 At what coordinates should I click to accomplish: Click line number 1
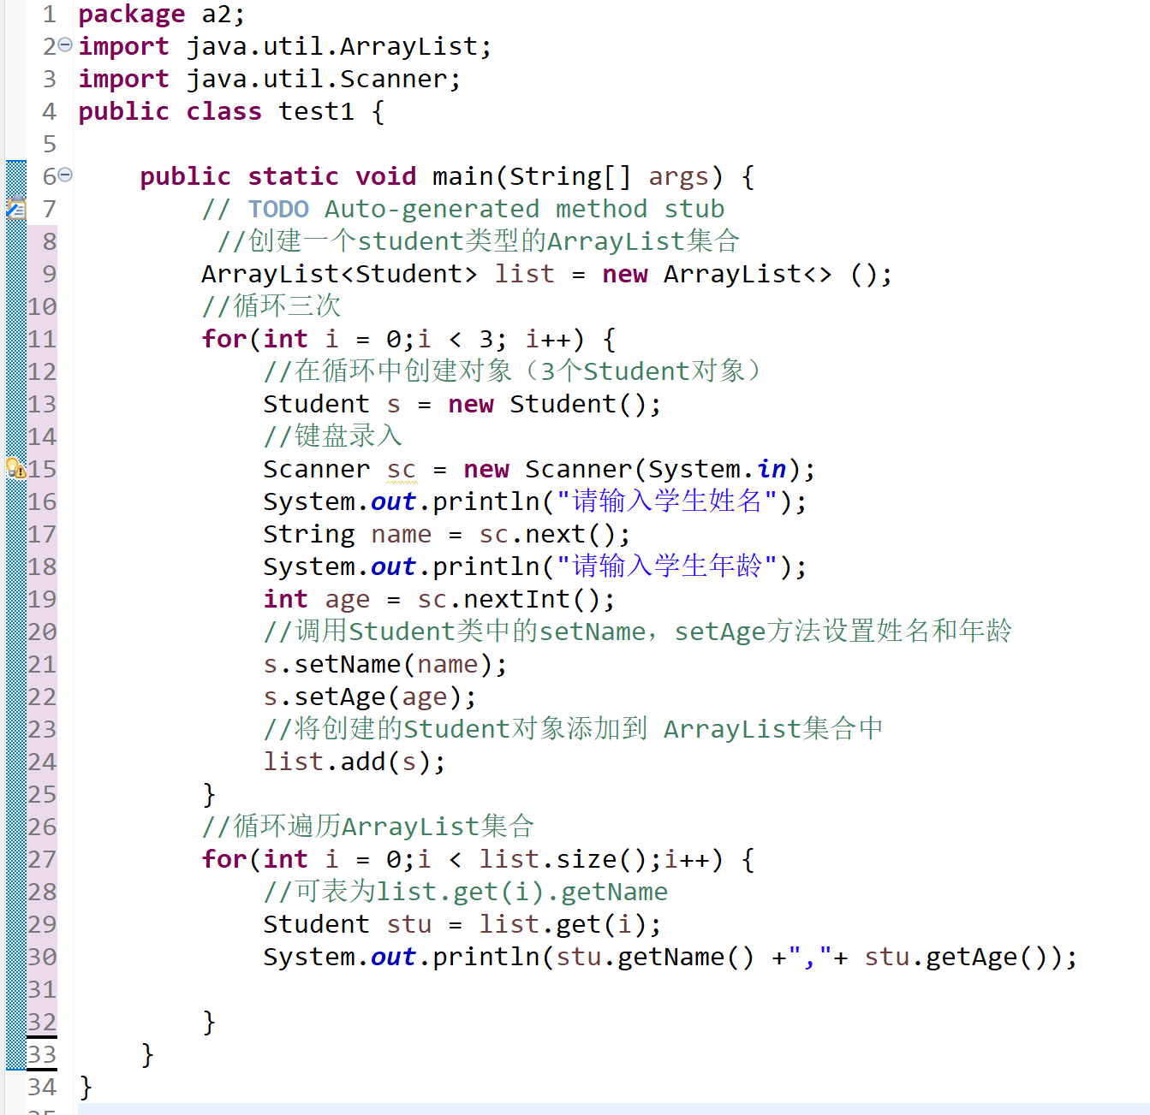coord(50,15)
